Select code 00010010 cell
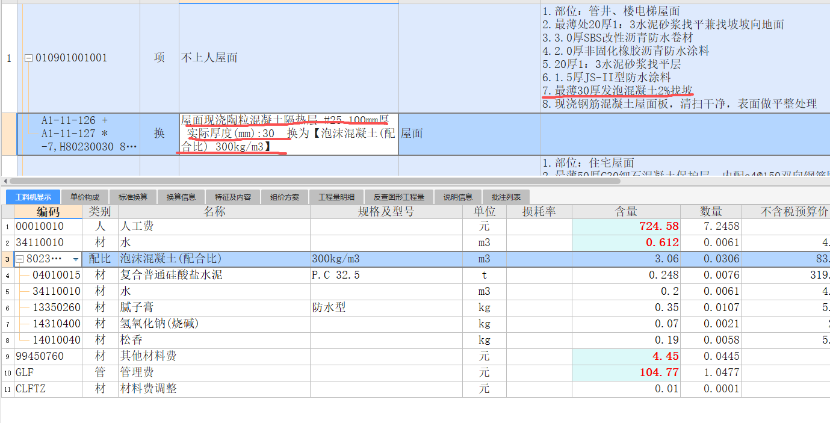The image size is (830, 423). 48,227
